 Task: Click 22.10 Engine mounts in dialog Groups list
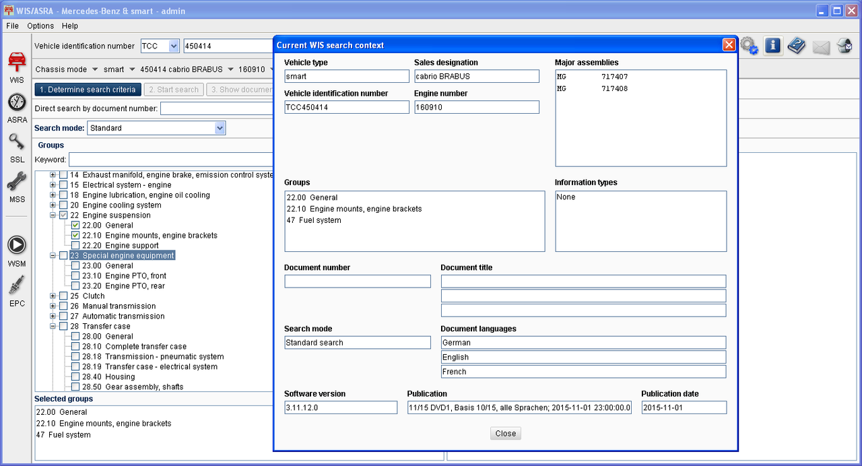(x=354, y=209)
